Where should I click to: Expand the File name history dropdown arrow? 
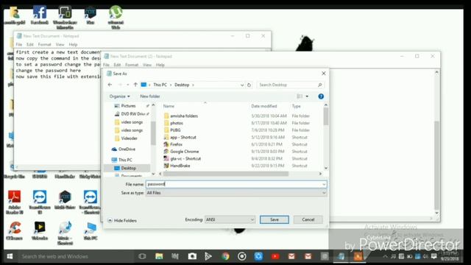click(324, 184)
